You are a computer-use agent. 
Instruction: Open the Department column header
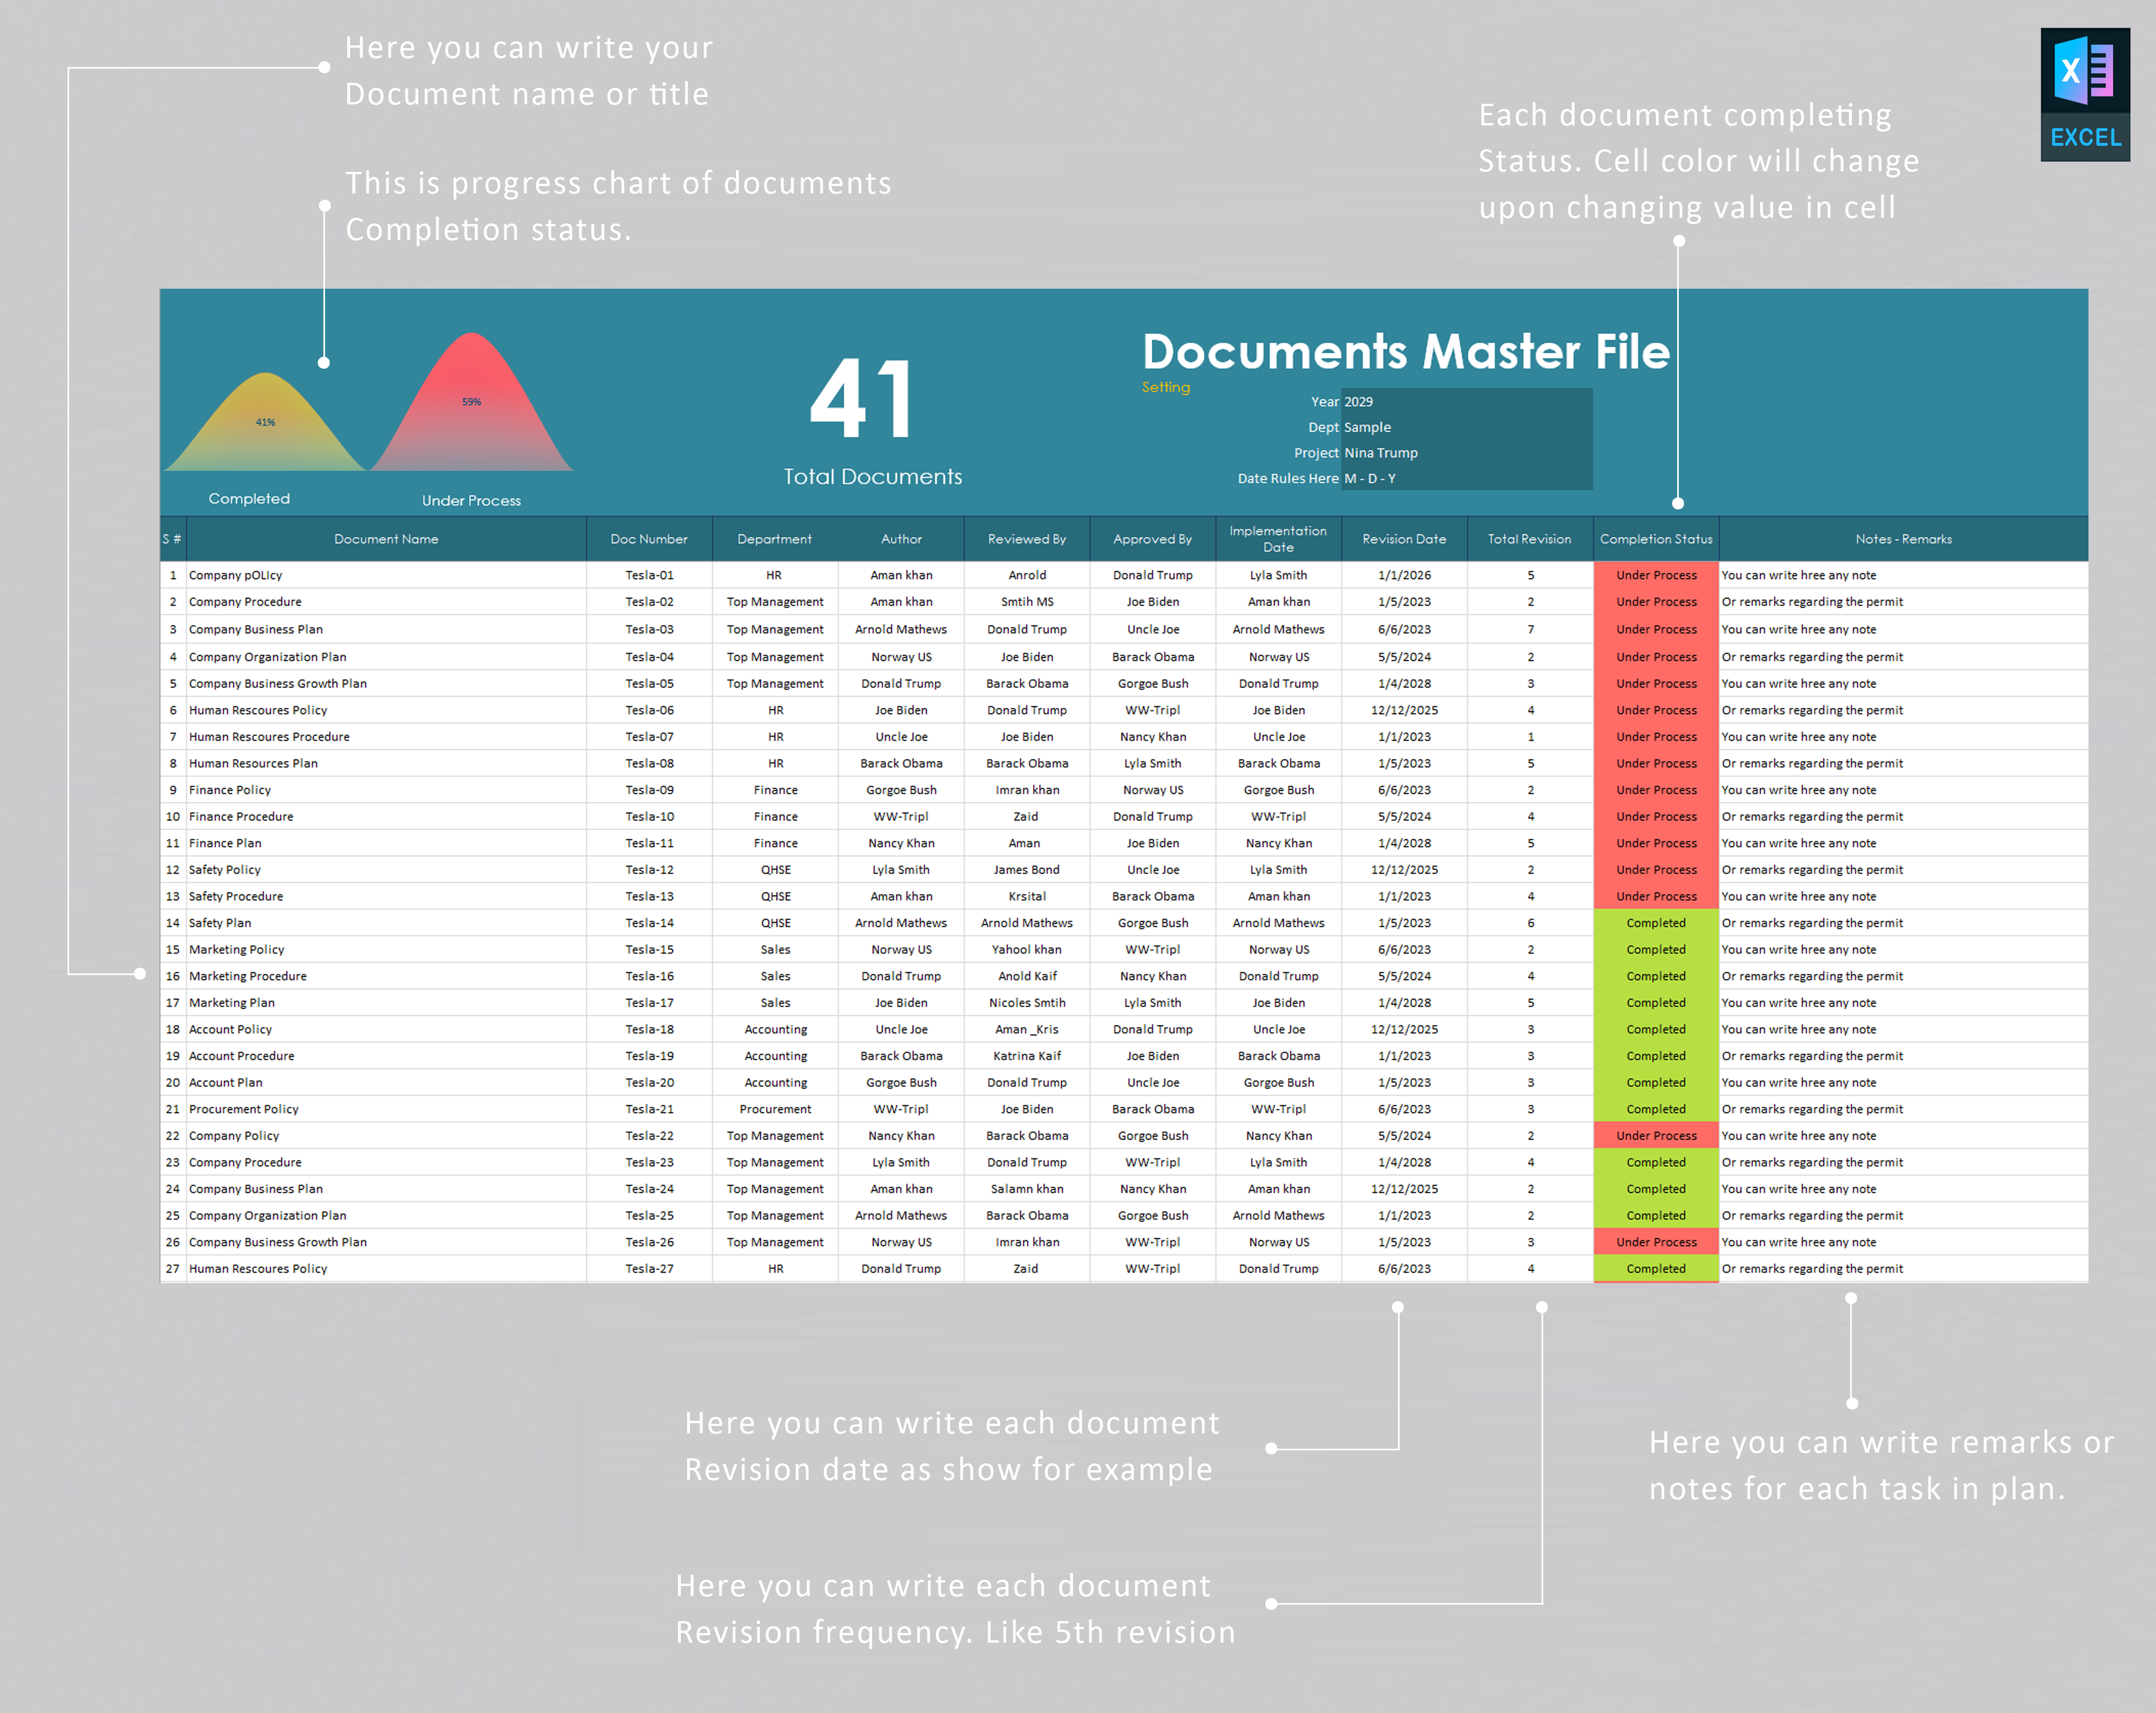coord(774,538)
